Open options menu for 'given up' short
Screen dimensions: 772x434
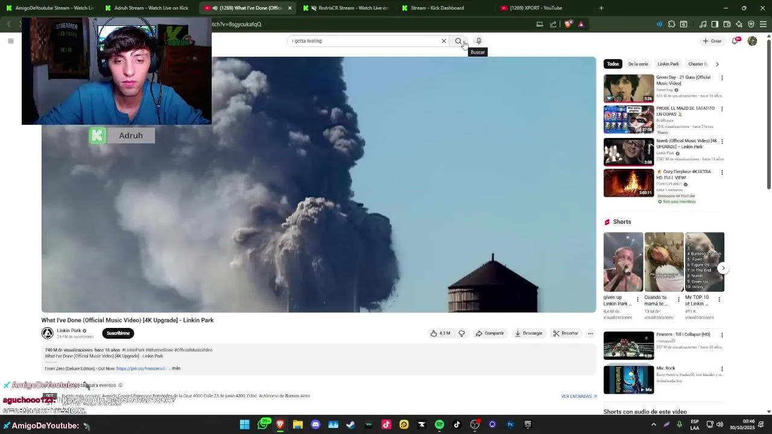(x=638, y=300)
